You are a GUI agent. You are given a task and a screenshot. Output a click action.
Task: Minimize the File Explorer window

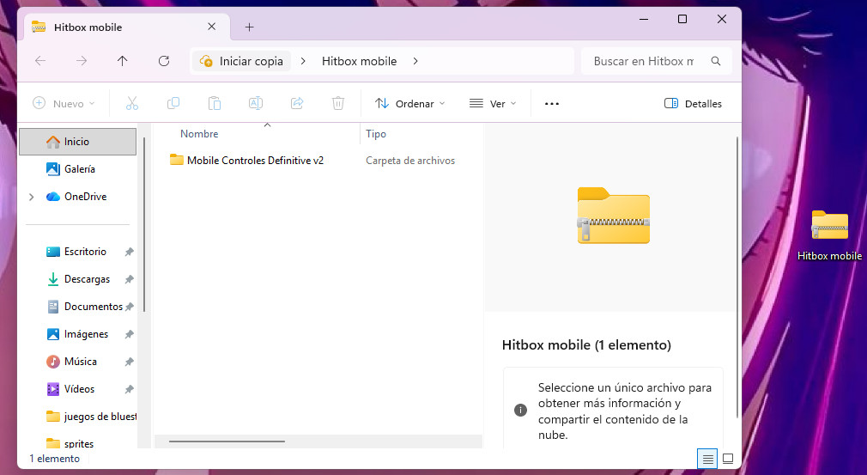644,20
